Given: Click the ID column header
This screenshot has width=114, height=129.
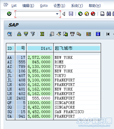Looking at the screenshot, I should point(11,48).
